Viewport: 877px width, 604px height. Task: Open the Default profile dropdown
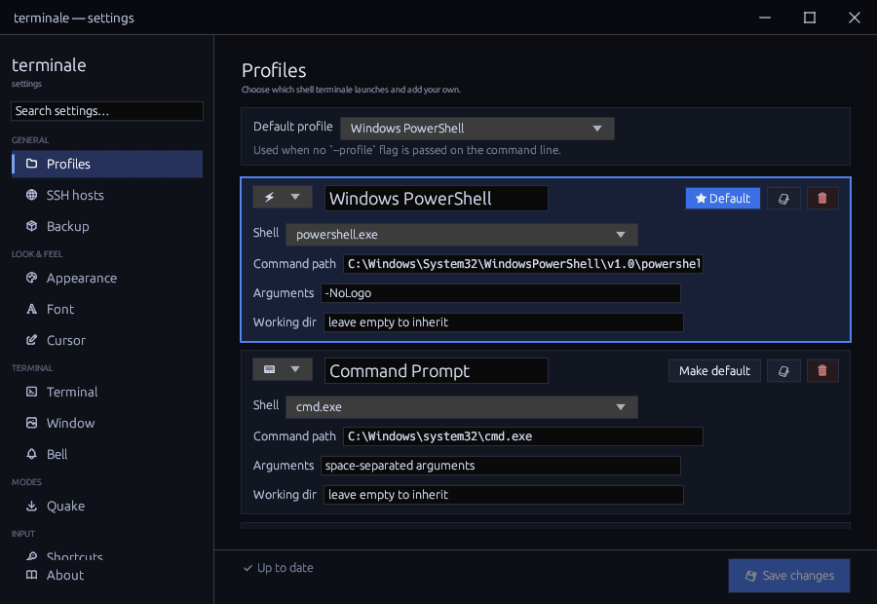pyautogui.click(x=477, y=129)
